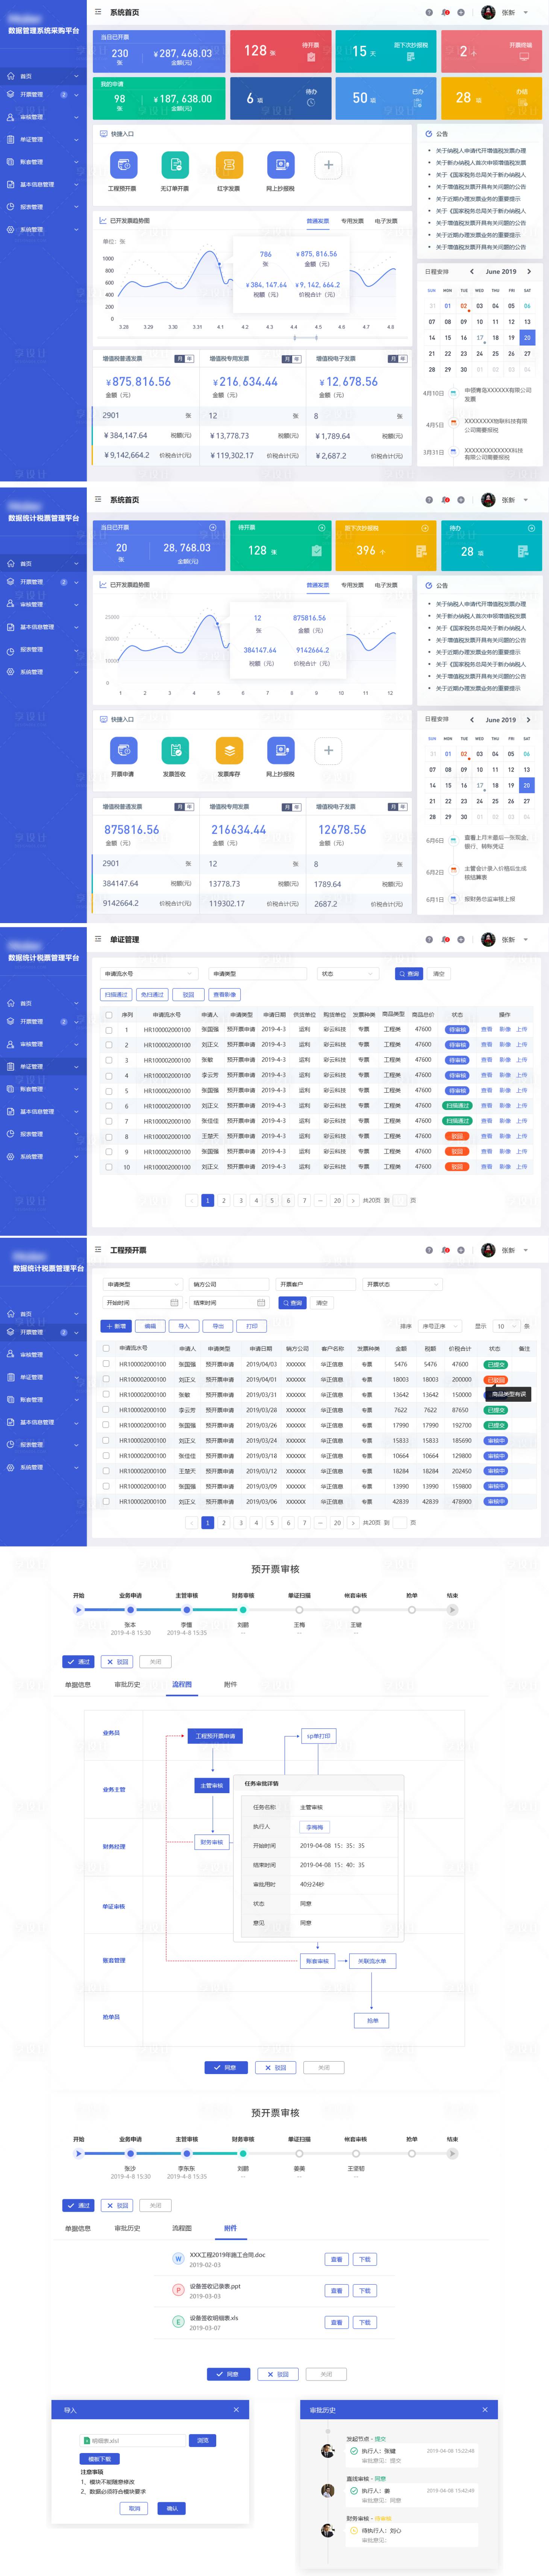Switch to 单据信息 tab above attachment list
Image resolution: width=549 pixels, height=2576 pixels.
[77, 2228]
